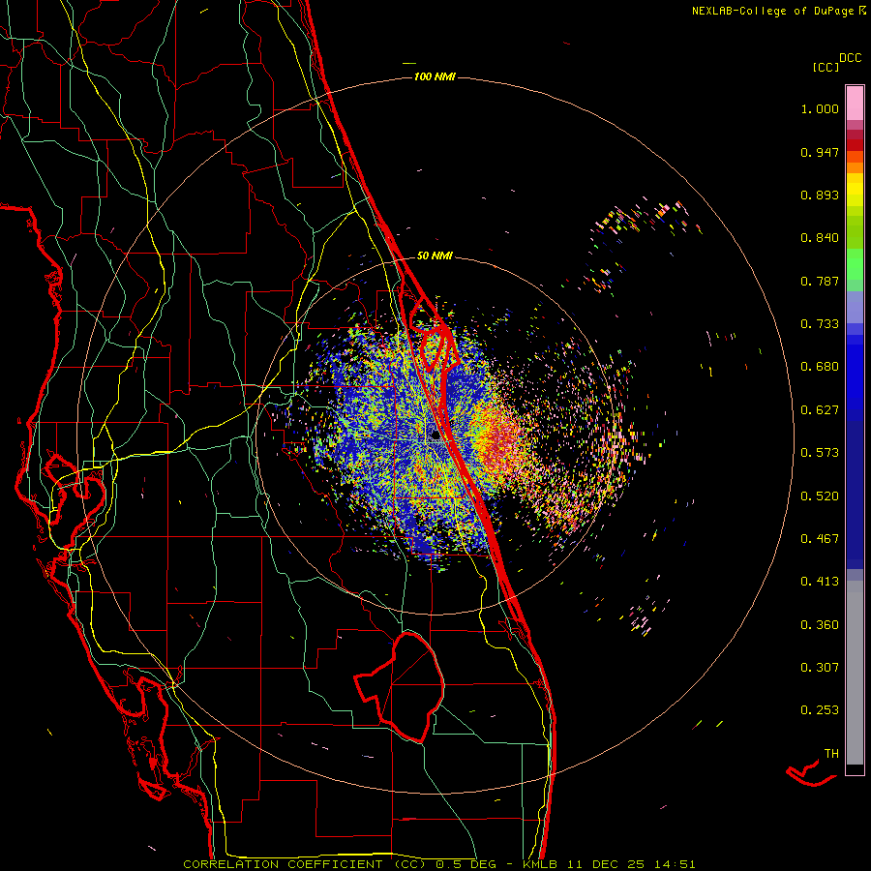Click the 0.253 scale label
Screen dimensions: 871x871
pyautogui.click(x=820, y=710)
